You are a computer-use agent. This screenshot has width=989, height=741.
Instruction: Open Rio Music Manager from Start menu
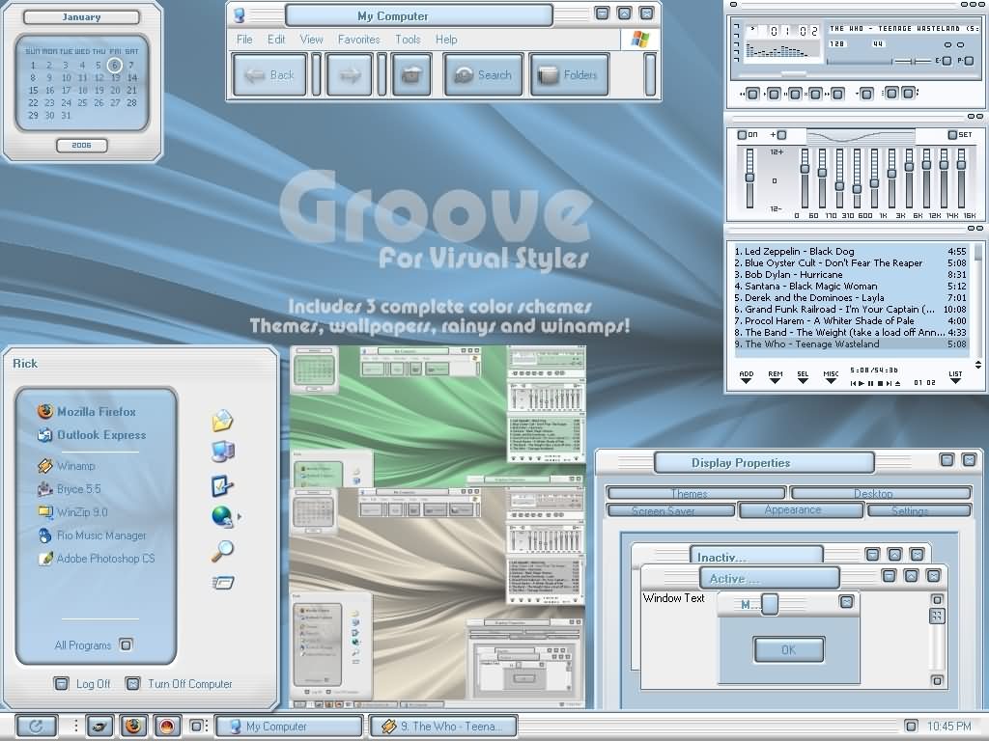click(92, 535)
